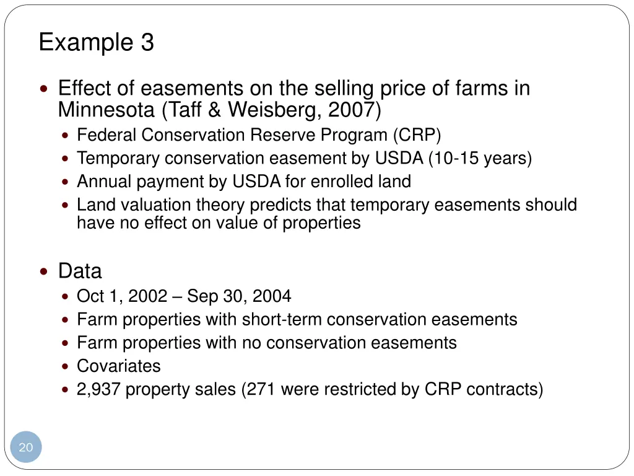Click 'Farm properties with short-term conservation easements'
This screenshot has height=476, width=634.
coord(297,319)
